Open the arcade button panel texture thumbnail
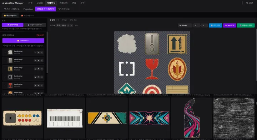Viewport: 257px width, 140px height. pyautogui.click(x=22, y=118)
